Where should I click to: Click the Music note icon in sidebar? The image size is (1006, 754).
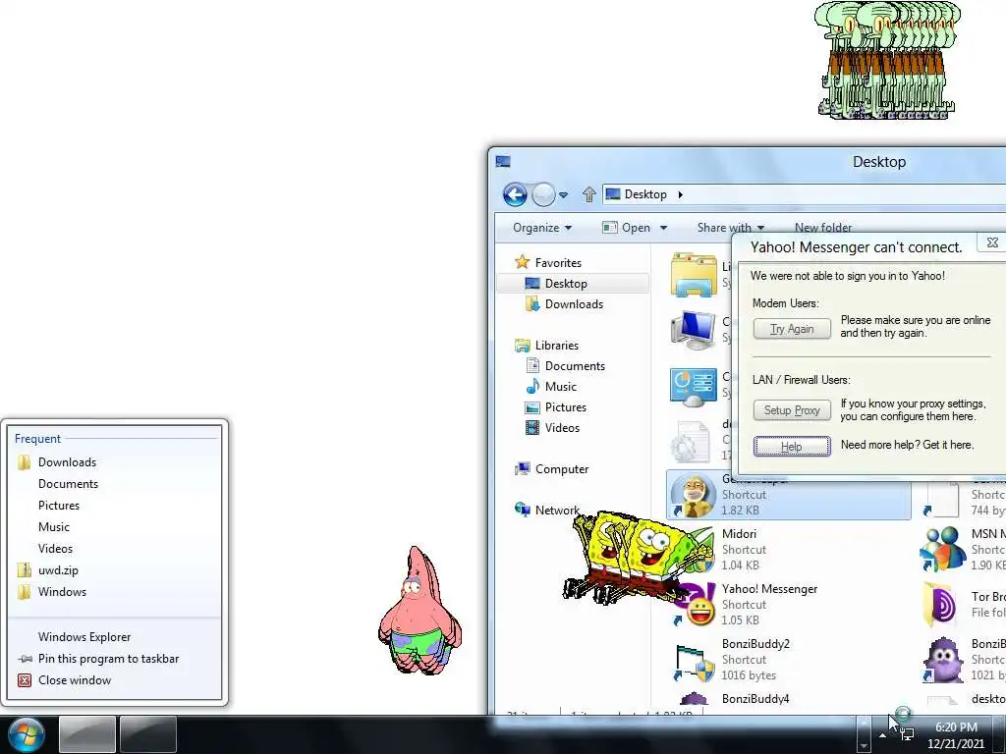(x=532, y=386)
